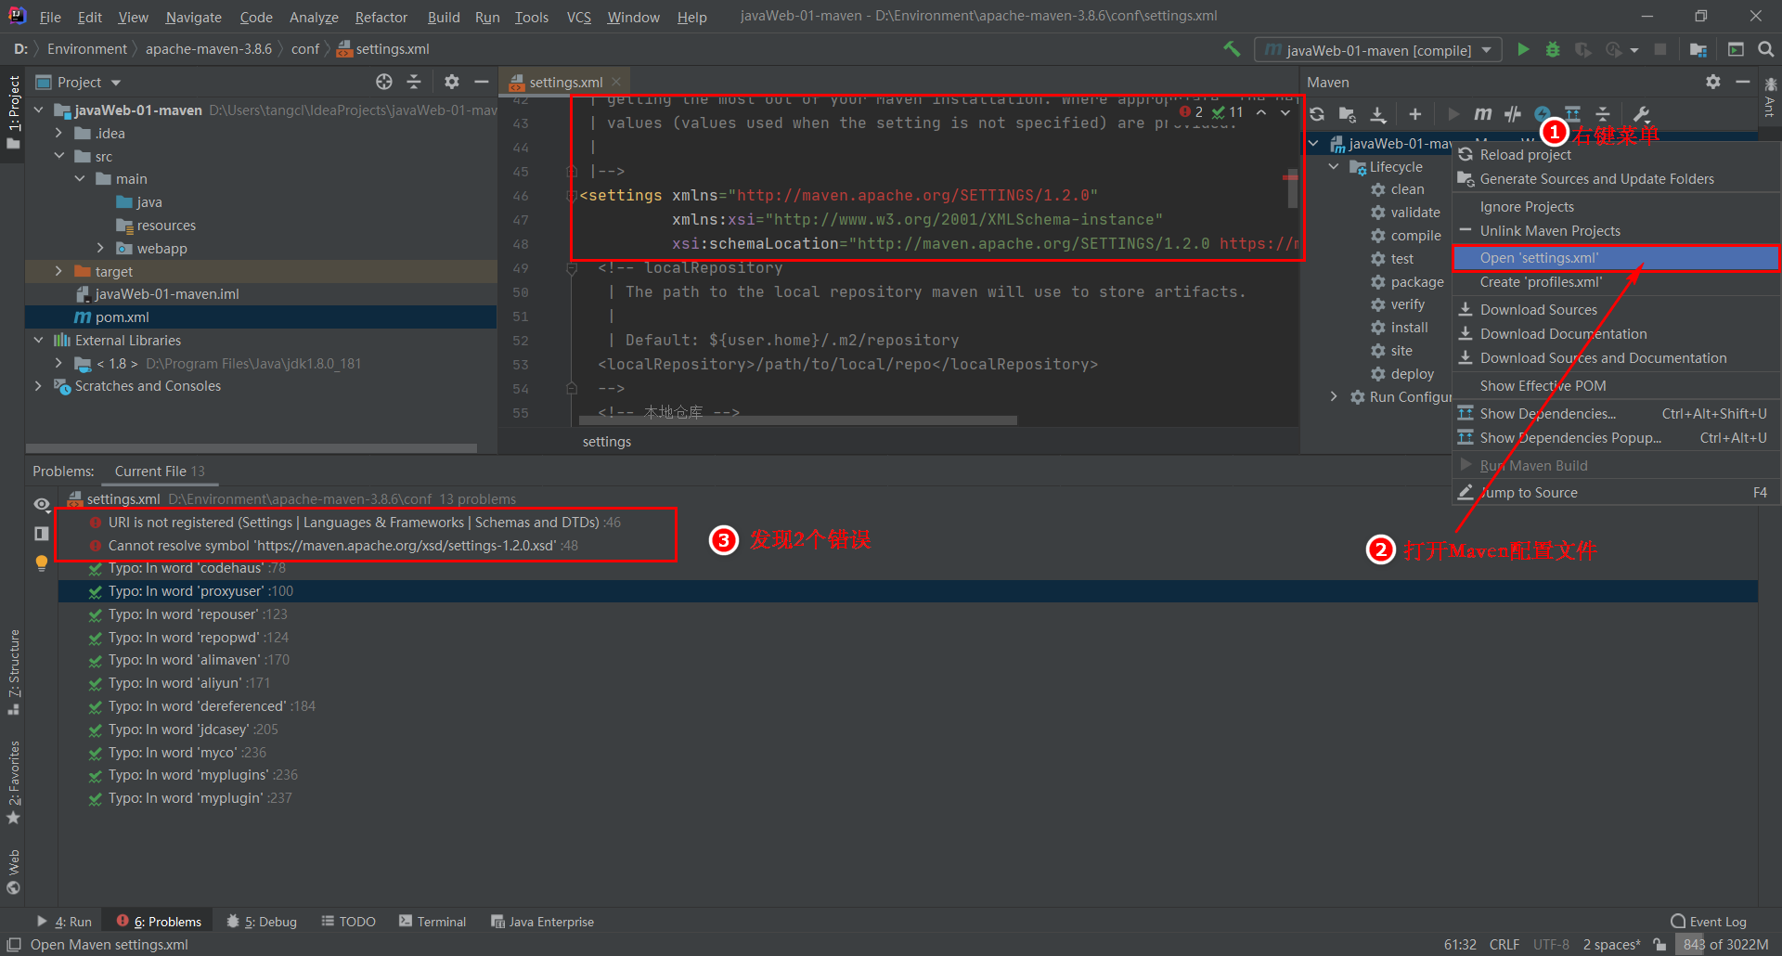This screenshot has width=1782, height=956.
Task: Collapse the src folder
Action: point(58,156)
